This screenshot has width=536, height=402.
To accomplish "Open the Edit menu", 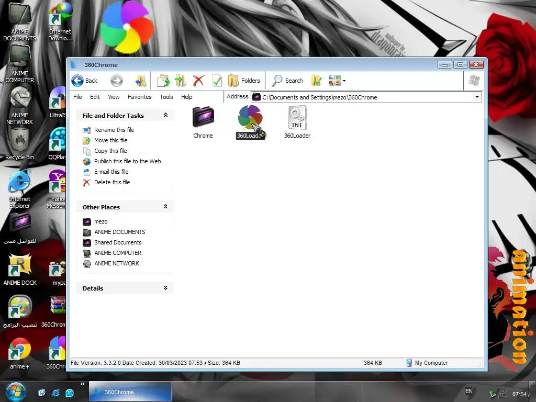I will 95,97.
